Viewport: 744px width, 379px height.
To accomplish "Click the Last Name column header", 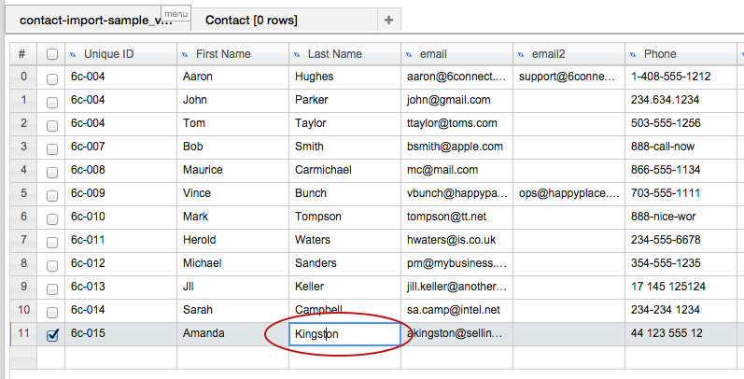I will (x=334, y=54).
